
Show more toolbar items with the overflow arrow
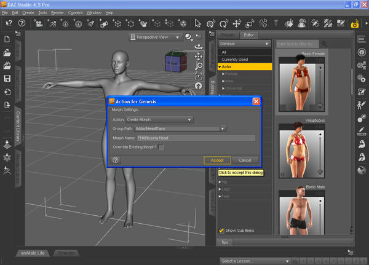point(367,23)
